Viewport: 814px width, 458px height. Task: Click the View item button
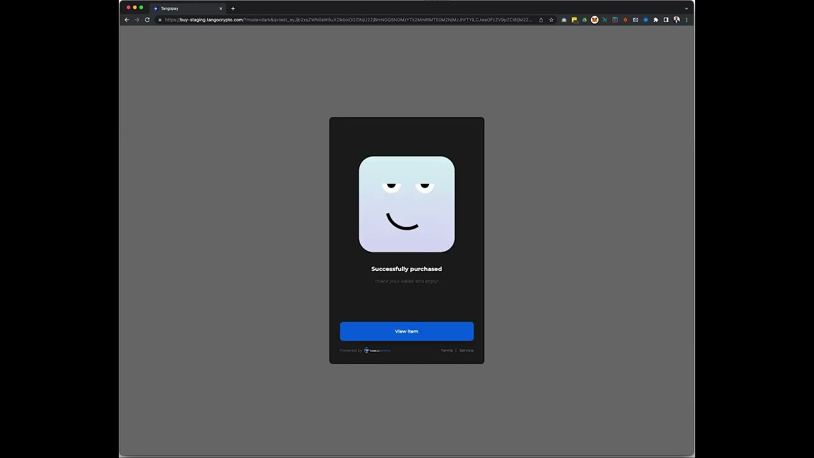[x=406, y=331]
